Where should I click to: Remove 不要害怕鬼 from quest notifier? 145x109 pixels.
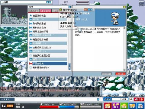coord(74,23)
